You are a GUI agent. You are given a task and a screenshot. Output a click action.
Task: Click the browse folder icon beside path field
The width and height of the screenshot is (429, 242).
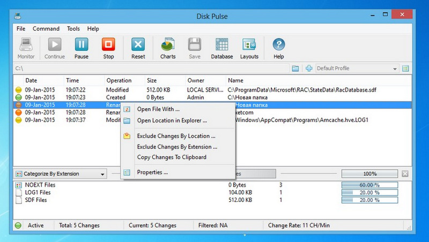295,69
